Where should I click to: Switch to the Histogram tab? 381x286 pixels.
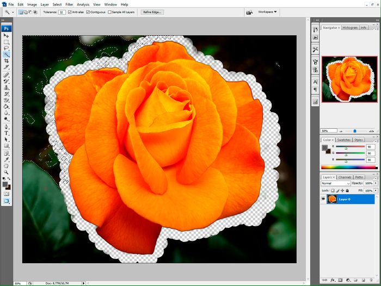(350, 27)
